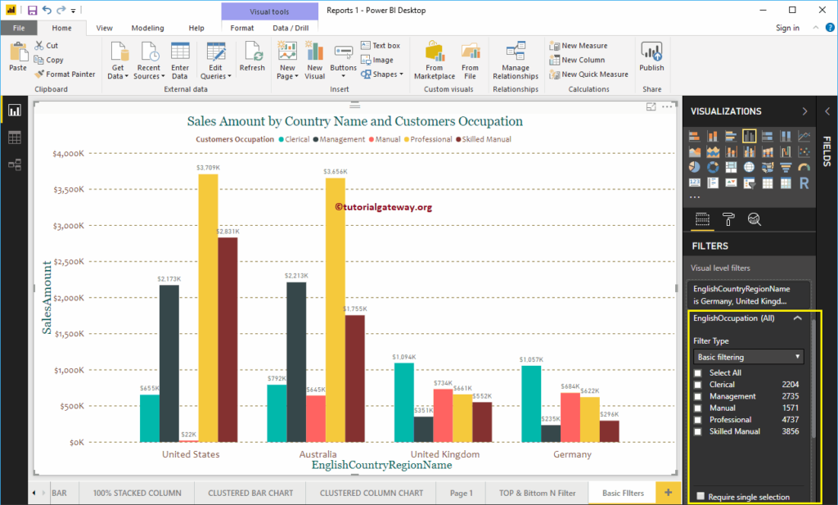The height and width of the screenshot is (505, 838).
Task: Open the Report view in left sidebar
Action: (x=15, y=110)
